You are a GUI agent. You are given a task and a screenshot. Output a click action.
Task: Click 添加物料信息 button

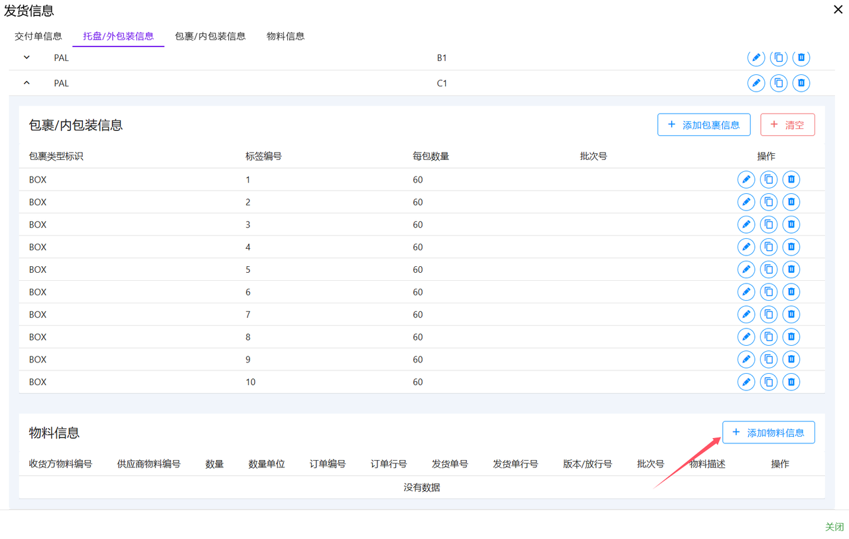tap(768, 433)
